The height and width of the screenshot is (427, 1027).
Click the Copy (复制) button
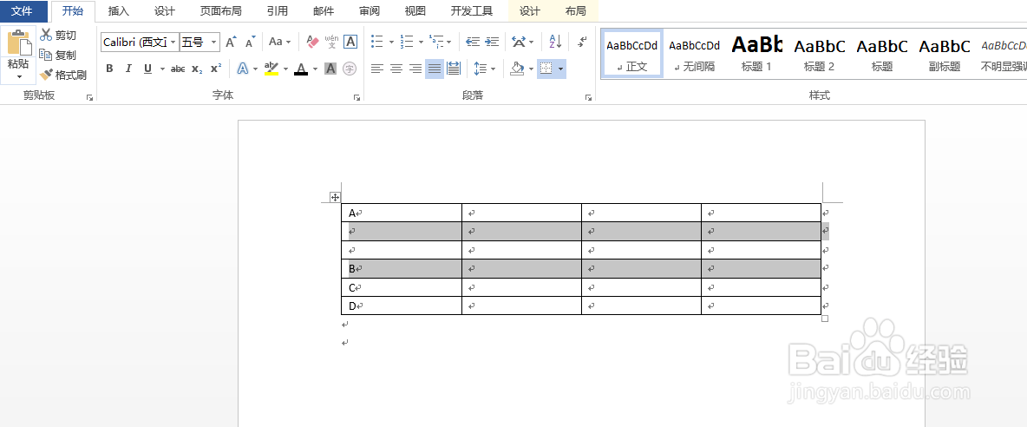pyautogui.click(x=57, y=55)
